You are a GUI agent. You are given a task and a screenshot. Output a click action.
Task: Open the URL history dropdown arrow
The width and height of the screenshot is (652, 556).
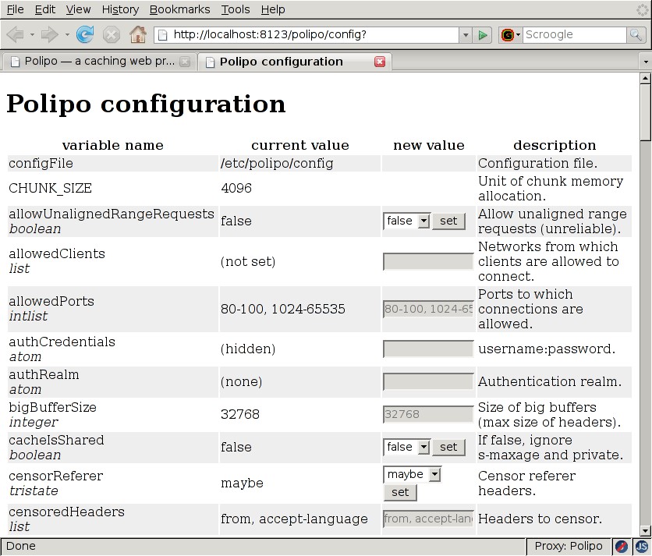466,35
